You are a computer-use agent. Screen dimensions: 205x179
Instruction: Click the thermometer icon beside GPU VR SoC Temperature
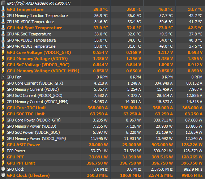[3, 34]
